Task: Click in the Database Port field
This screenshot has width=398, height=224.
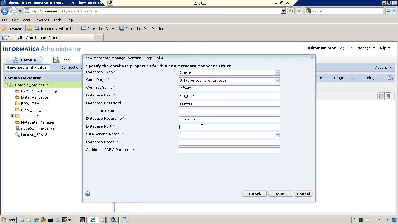Action: coord(229,127)
